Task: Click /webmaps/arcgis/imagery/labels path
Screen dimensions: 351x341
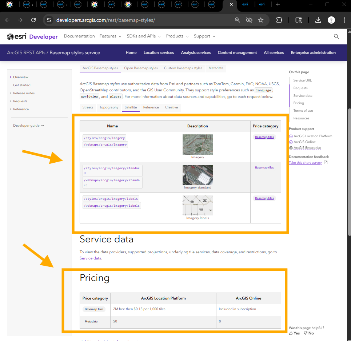Action: tap(112, 206)
